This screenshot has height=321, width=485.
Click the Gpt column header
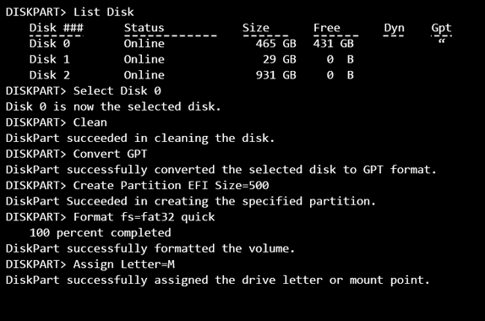tap(441, 28)
